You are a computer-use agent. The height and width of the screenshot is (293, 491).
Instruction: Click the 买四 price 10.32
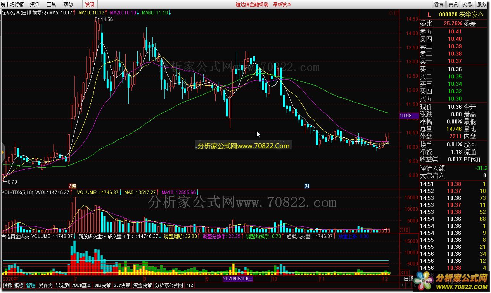[x=455, y=92]
